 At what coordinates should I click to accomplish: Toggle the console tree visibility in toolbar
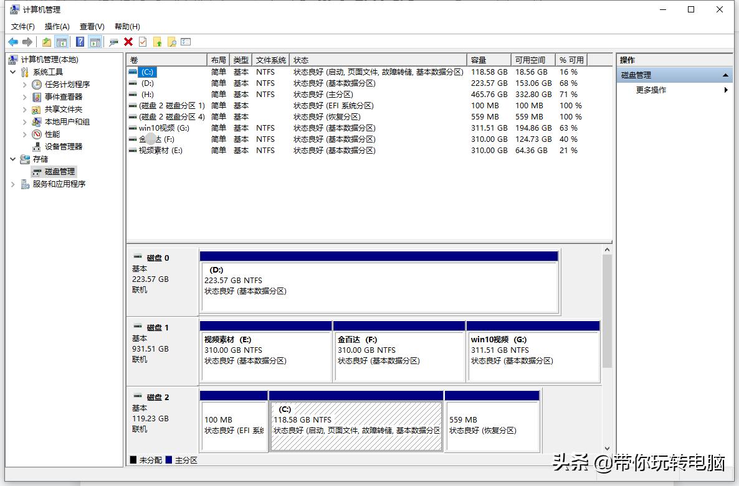coord(62,41)
